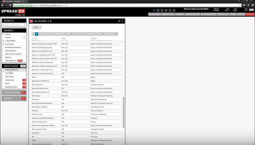Open the BooHoo share row
255x145 pixels.
point(76,111)
